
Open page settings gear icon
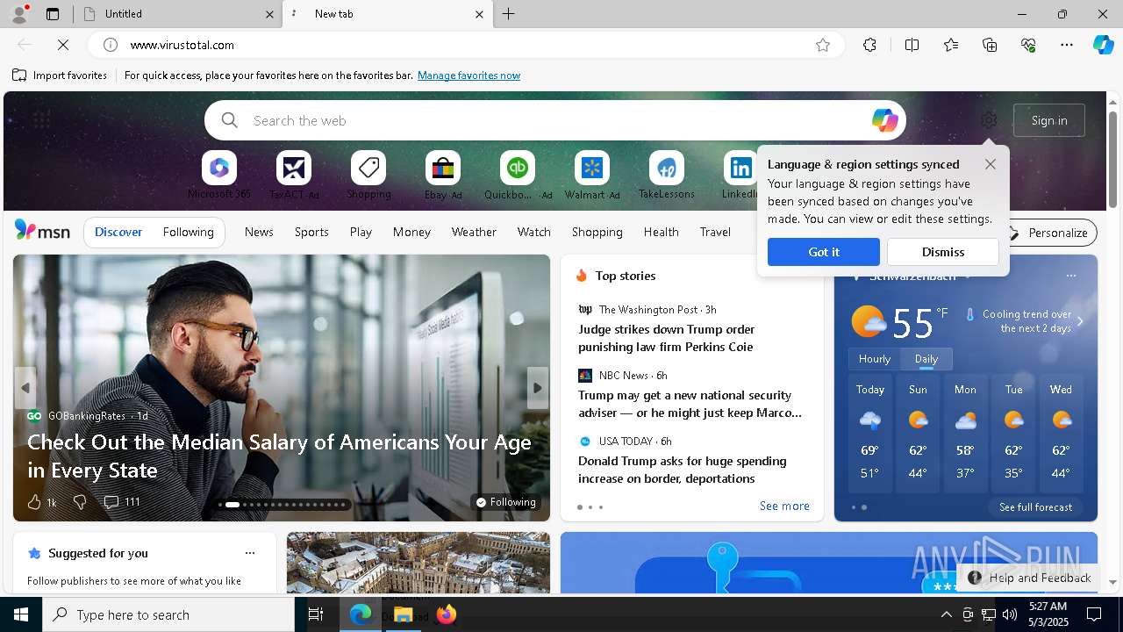989,120
